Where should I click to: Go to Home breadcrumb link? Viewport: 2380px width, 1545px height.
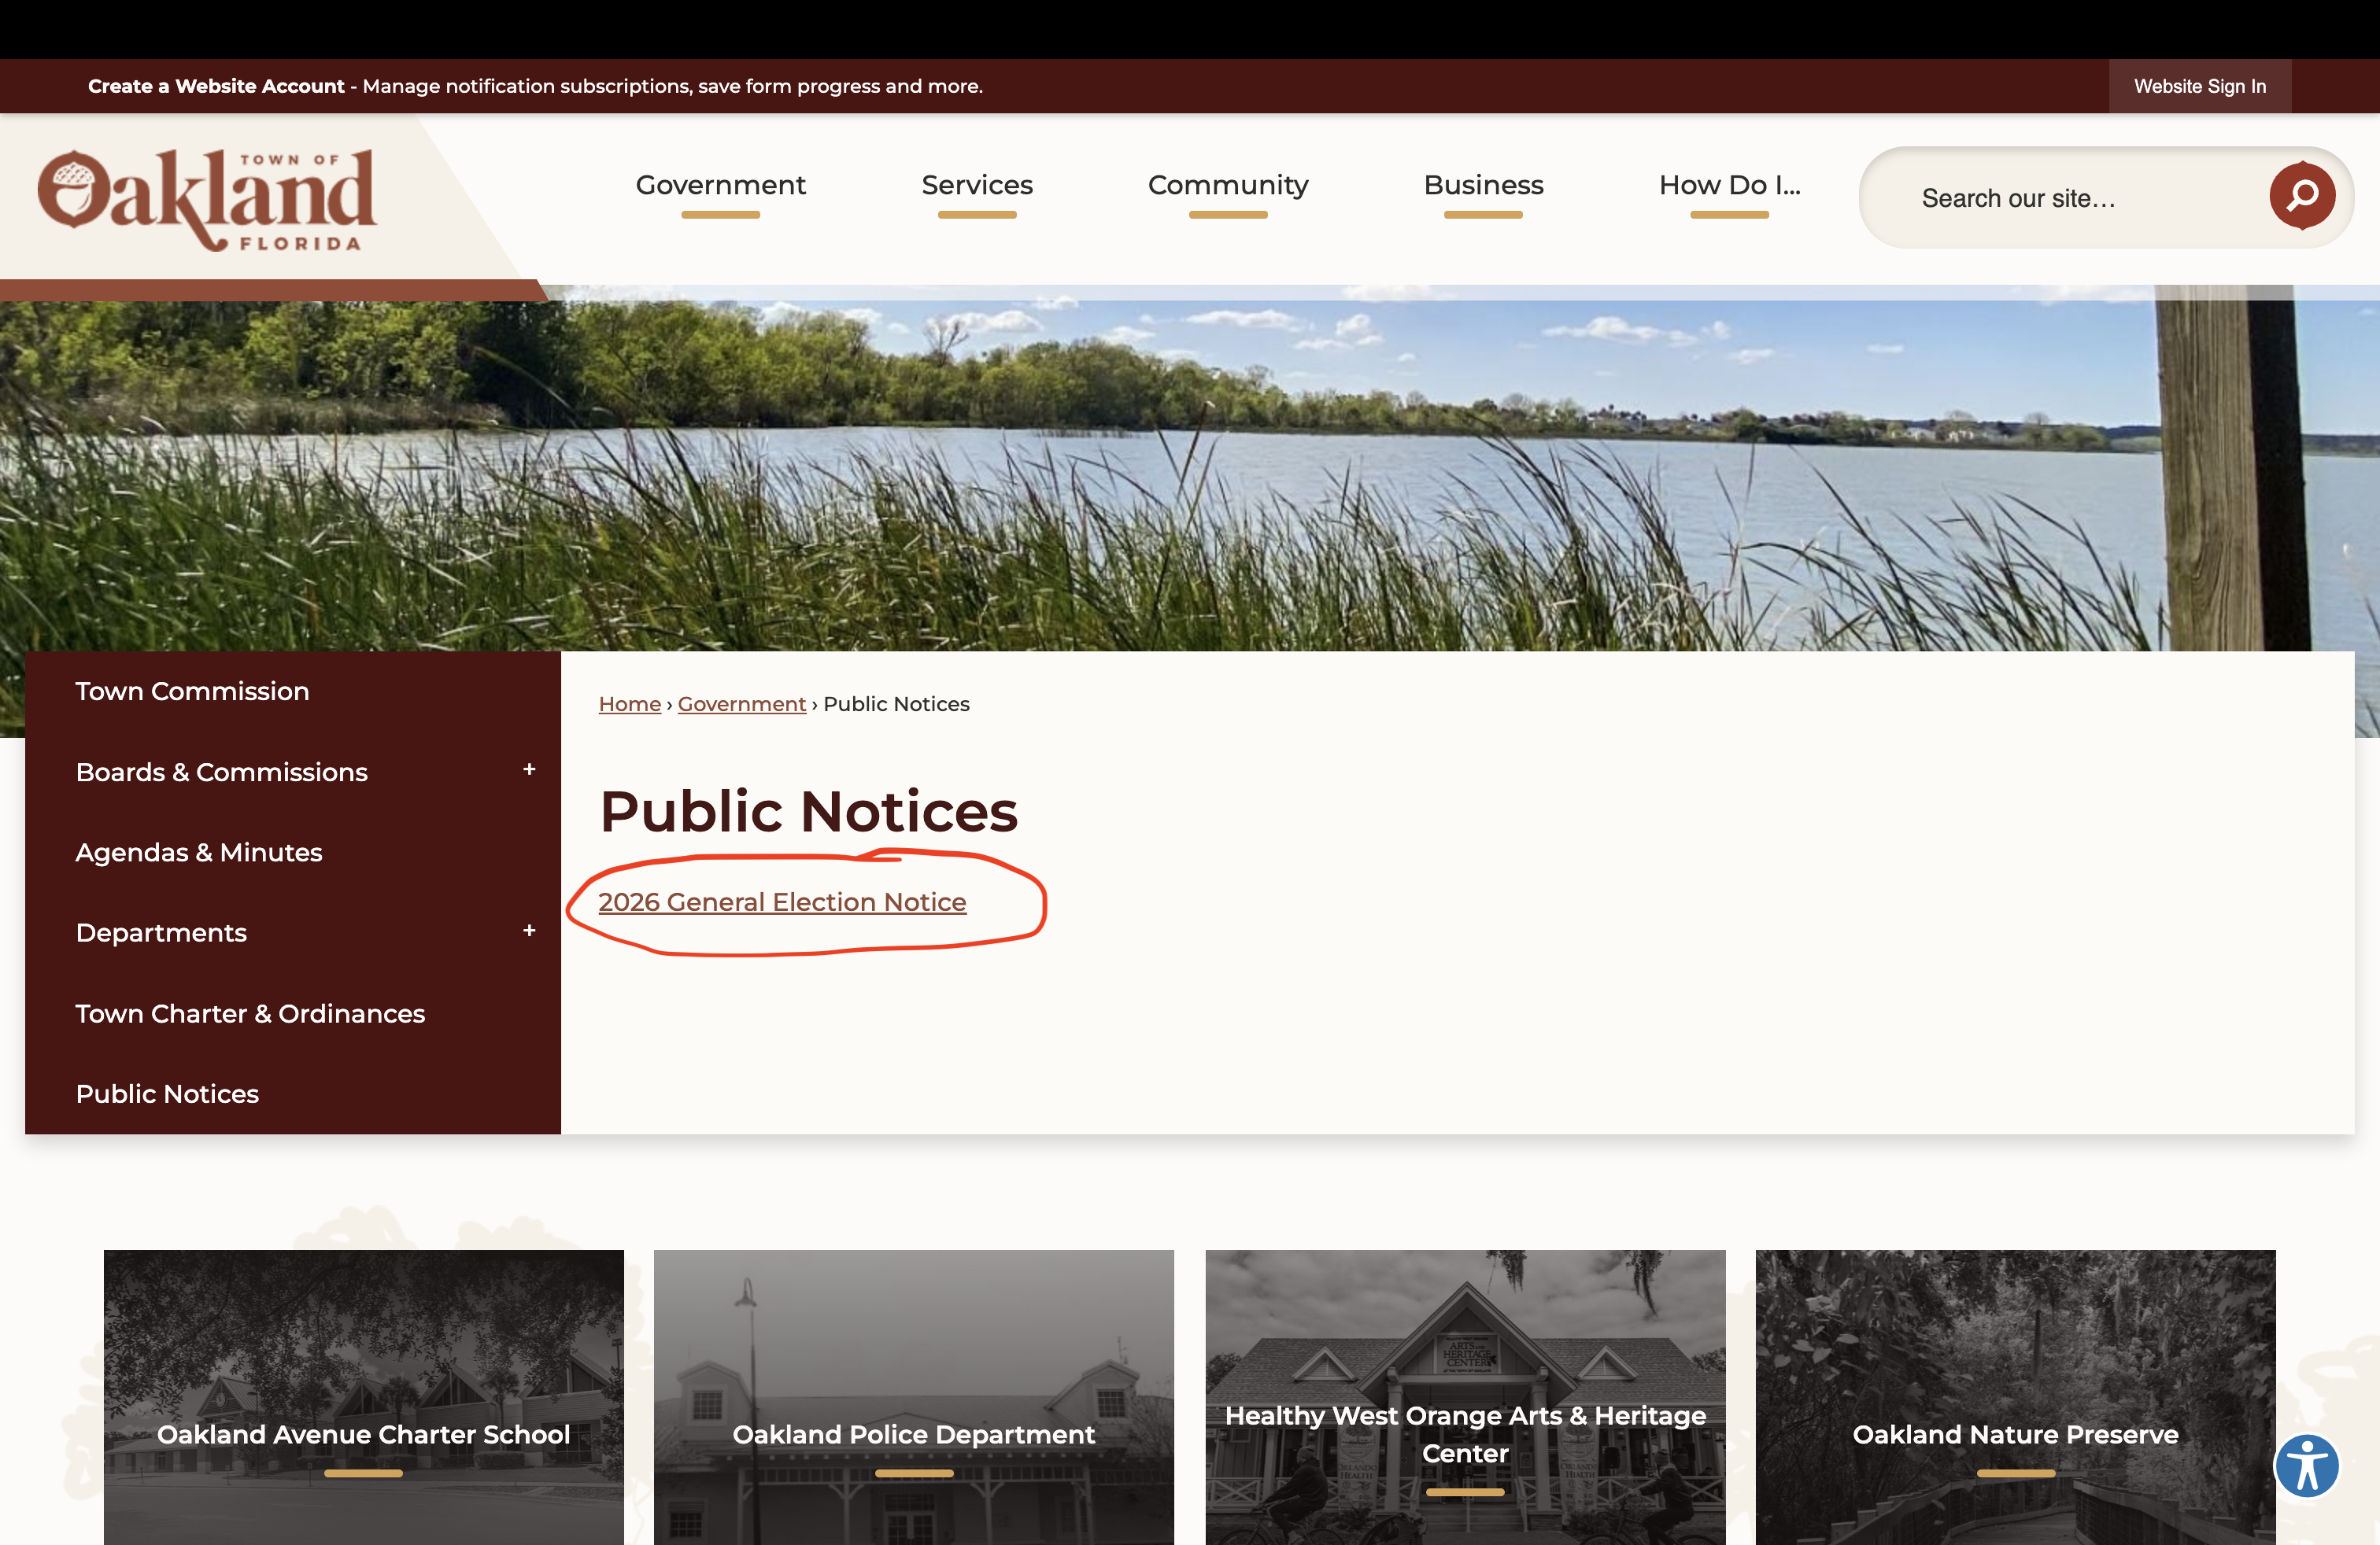pyautogui.click(x=629, y=703)
